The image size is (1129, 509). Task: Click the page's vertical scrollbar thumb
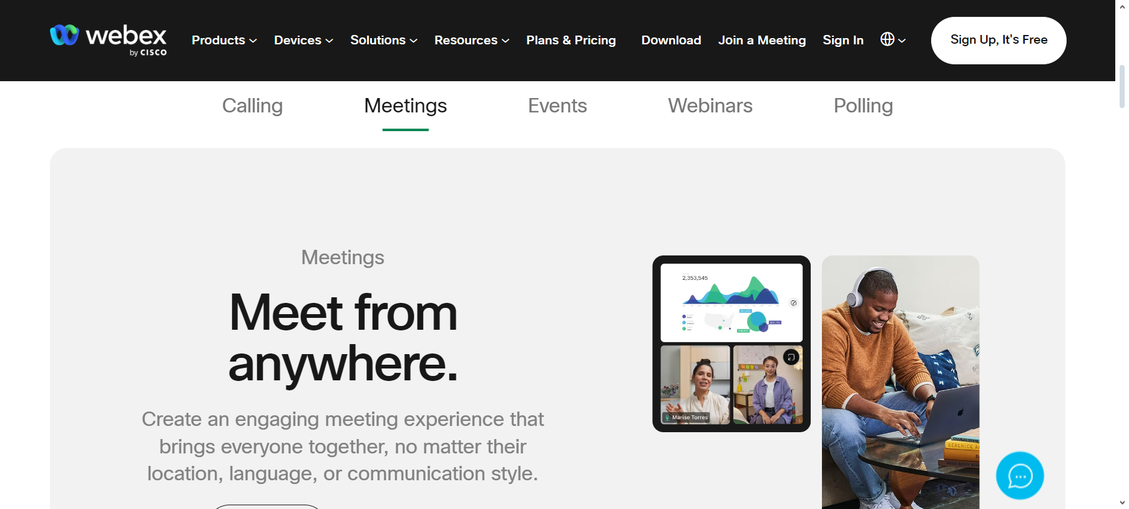pos(1122,86)
